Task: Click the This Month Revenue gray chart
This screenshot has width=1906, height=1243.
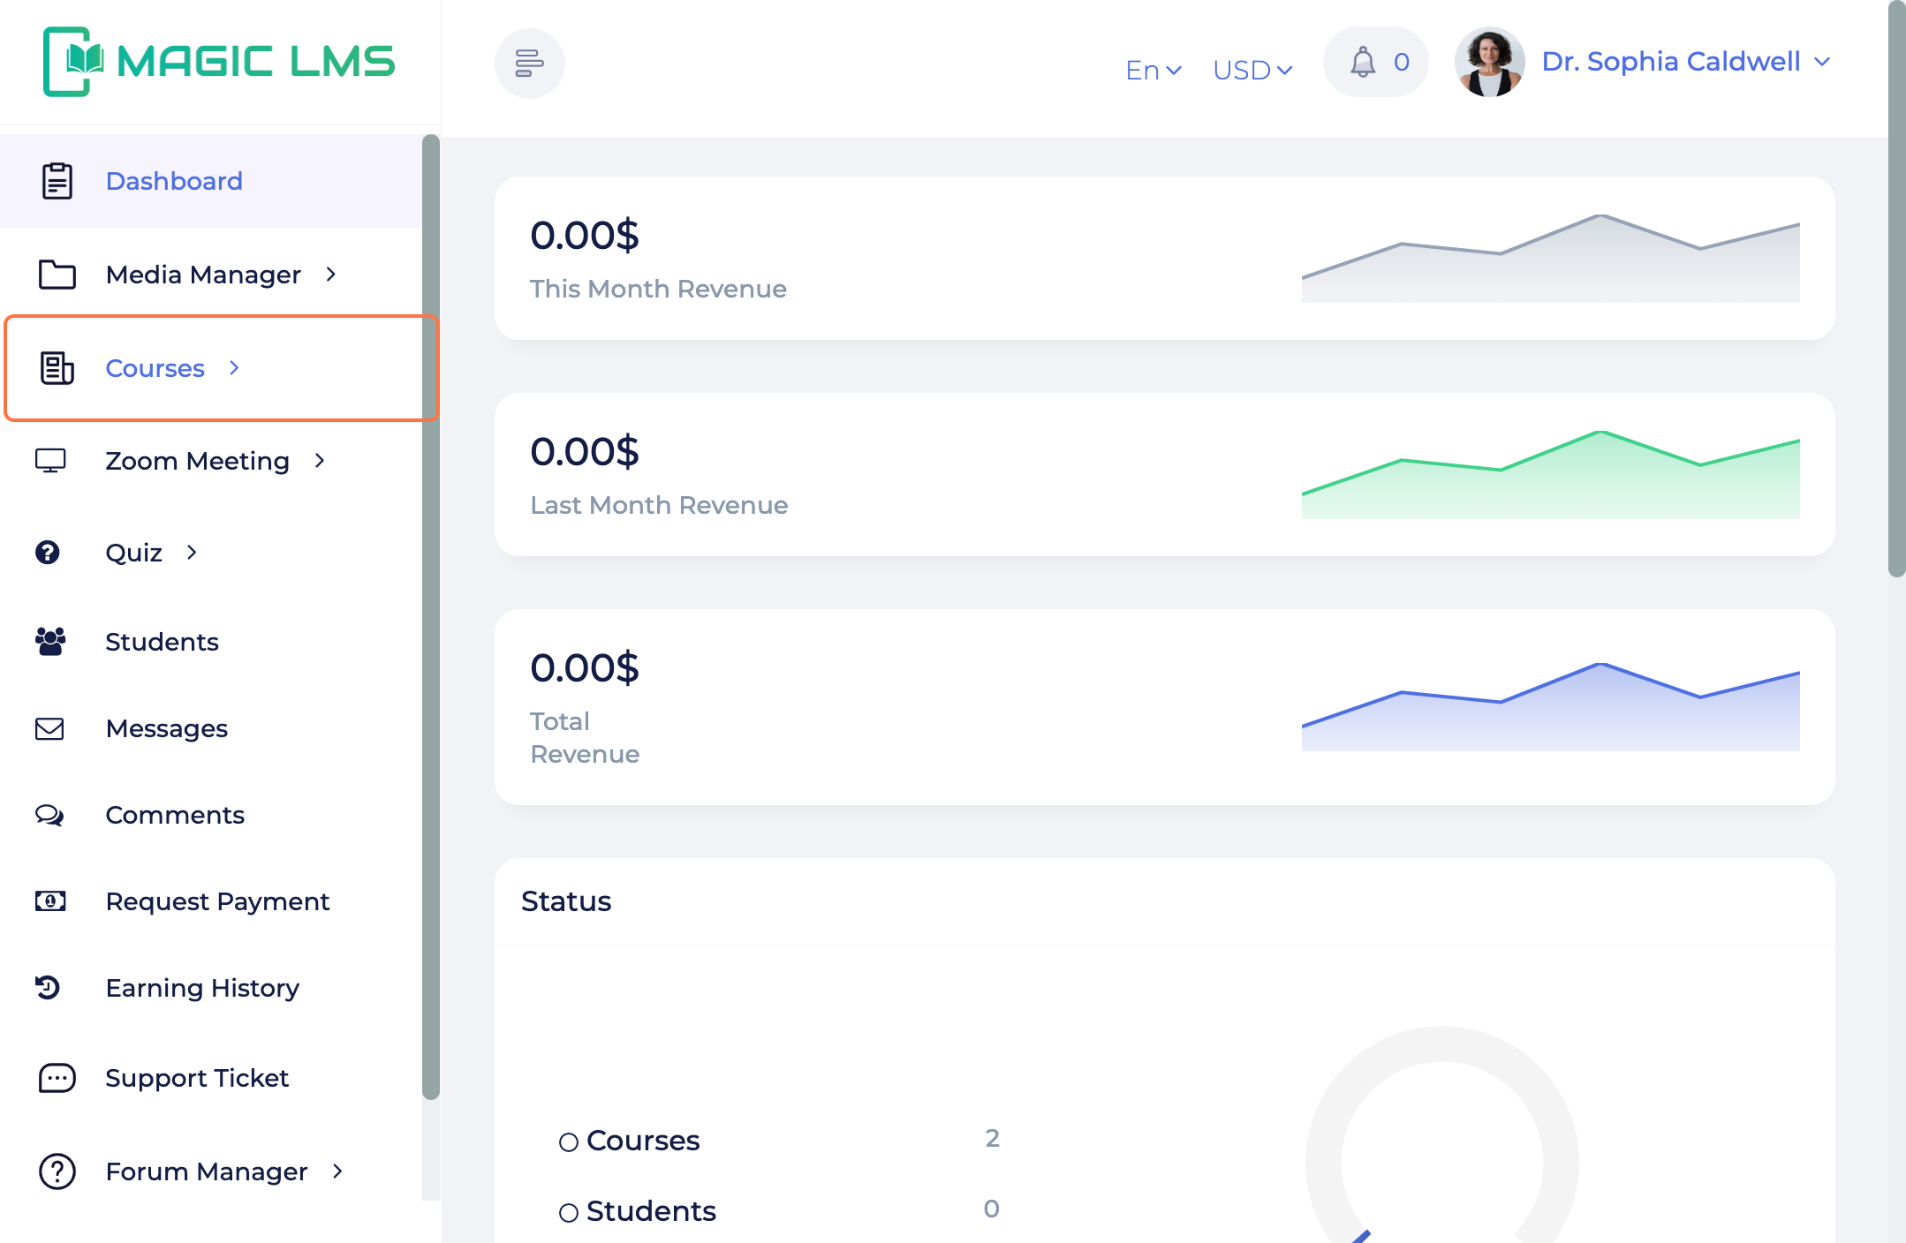Action: tap(1550, 258)
